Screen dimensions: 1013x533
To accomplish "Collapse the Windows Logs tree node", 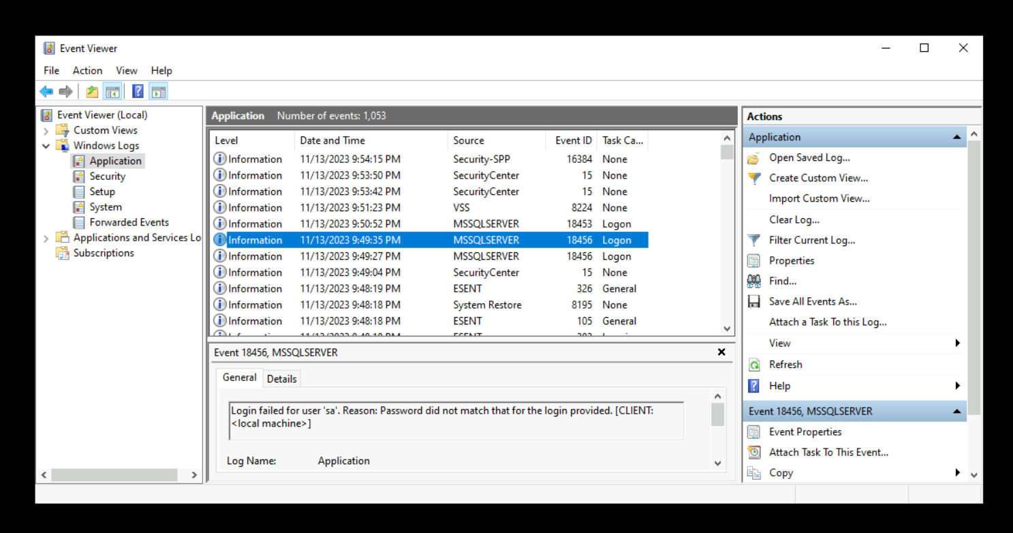I will [46, 146].
